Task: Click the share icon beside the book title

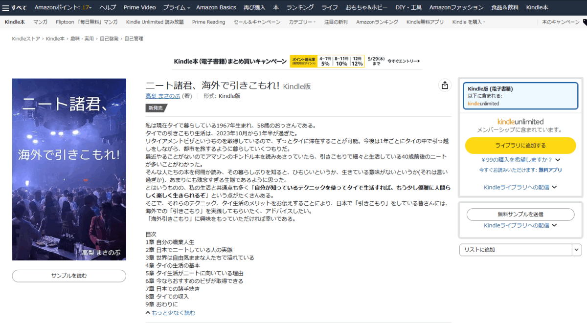Action: (x=445, y=86)
